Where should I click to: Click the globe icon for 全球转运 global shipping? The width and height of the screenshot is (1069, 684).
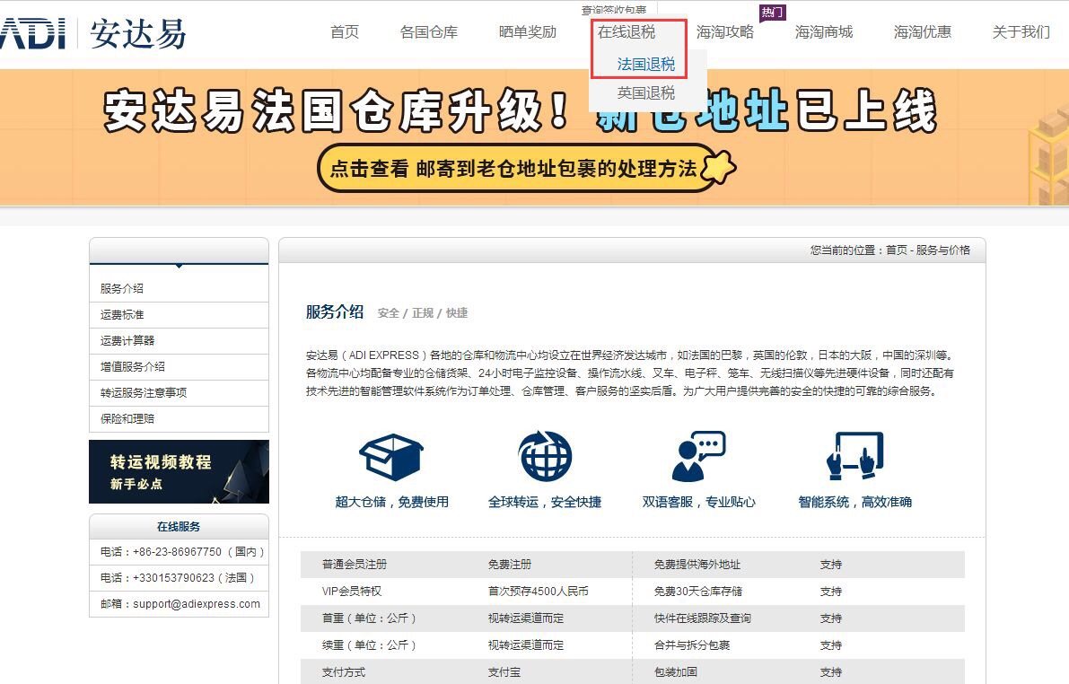(x=545, y=456)
